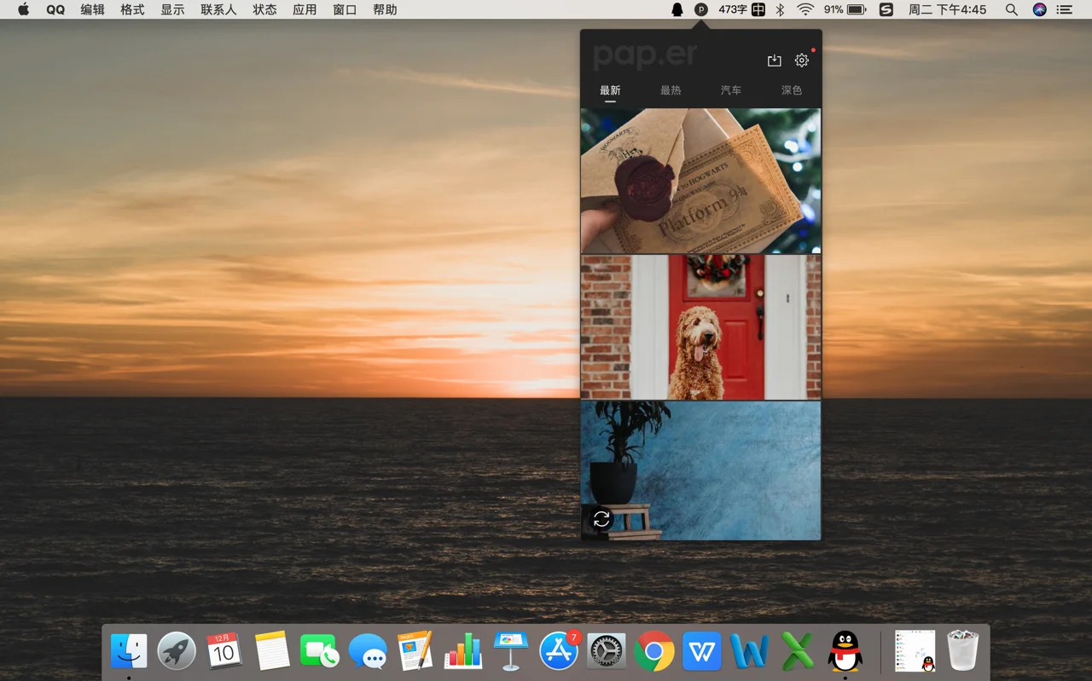Image resolution: width=1092 pixels, height=681 pixels.
Task: Open App Store from the Dock
Action: pos(559,651)
